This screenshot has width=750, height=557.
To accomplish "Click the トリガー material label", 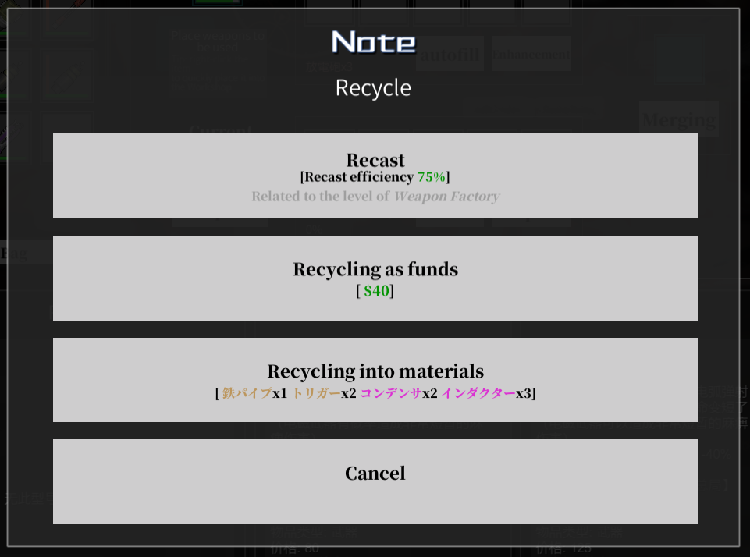I will coord(316,393).
